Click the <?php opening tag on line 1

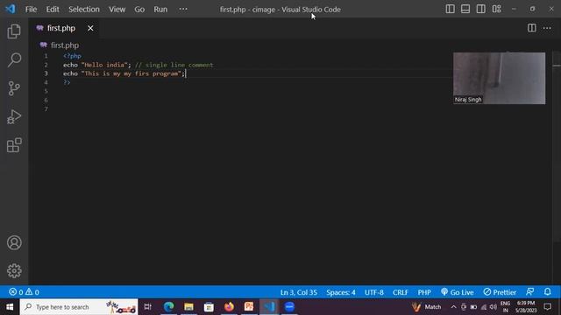pyautogui.click(x=72, y=56)
